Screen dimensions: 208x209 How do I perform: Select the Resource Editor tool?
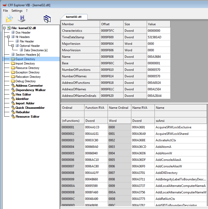pyautogui.click(x=27, y=117)
